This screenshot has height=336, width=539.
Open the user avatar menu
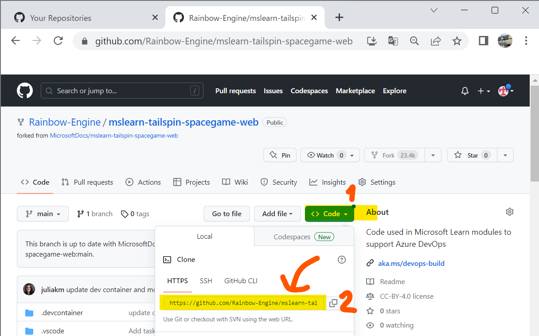[x=506, y=91]
